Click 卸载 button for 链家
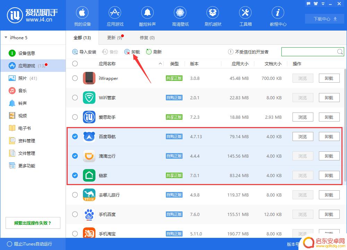347x250 pixels. point(329,176)
